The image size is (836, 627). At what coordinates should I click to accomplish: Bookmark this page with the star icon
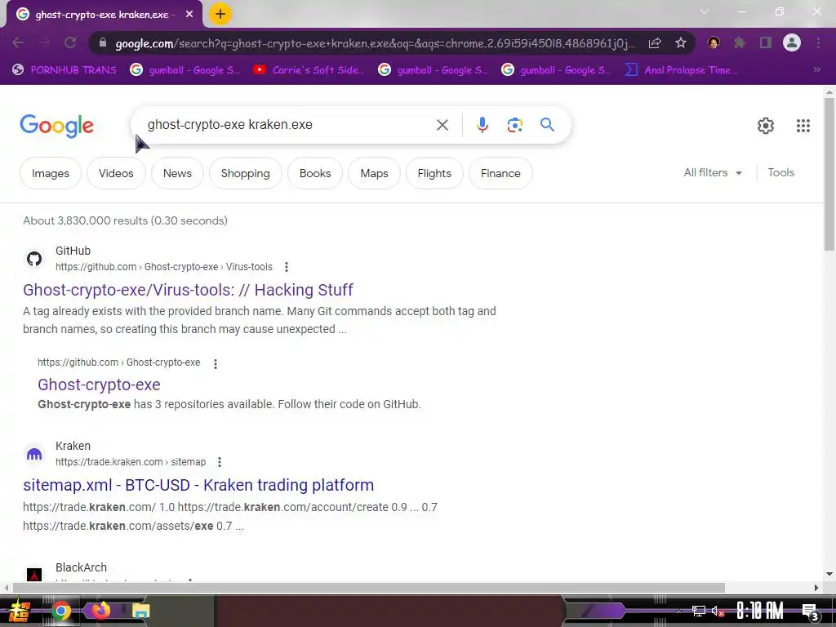[681, 42]
